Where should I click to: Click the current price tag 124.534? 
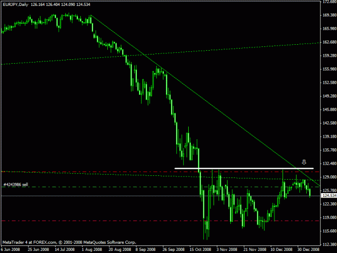click(329, 195)
